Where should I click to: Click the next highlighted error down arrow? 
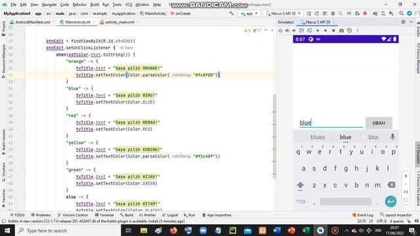point(272,31)
